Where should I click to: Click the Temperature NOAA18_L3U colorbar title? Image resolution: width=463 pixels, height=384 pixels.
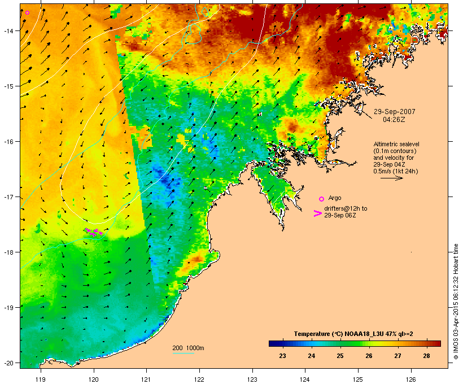pyautogui.click(x=353, y=334)
